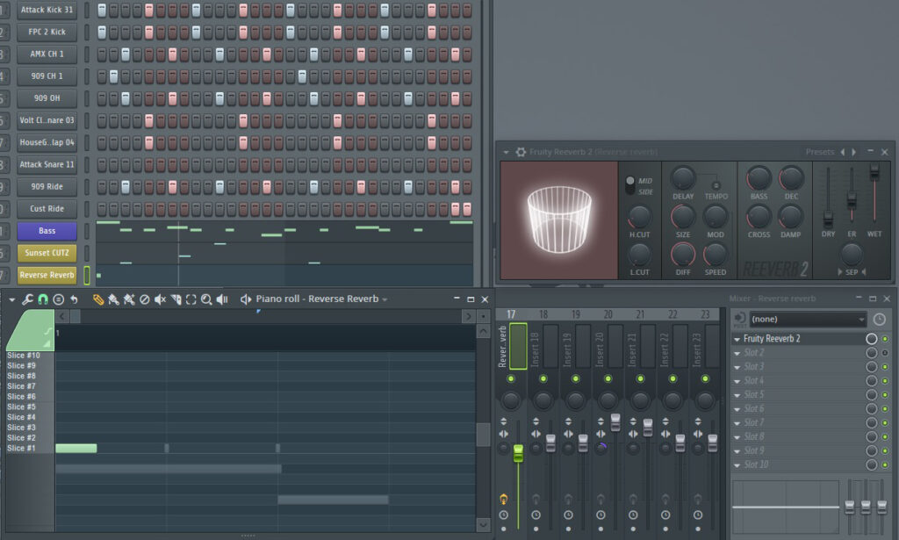Toggle first step of Attack Kick 31
The height and width of the screenshot is (540, 899).
pos(102,10)
